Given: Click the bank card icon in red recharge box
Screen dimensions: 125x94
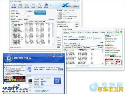Looking at the screenshot, I should click(116, 64).
